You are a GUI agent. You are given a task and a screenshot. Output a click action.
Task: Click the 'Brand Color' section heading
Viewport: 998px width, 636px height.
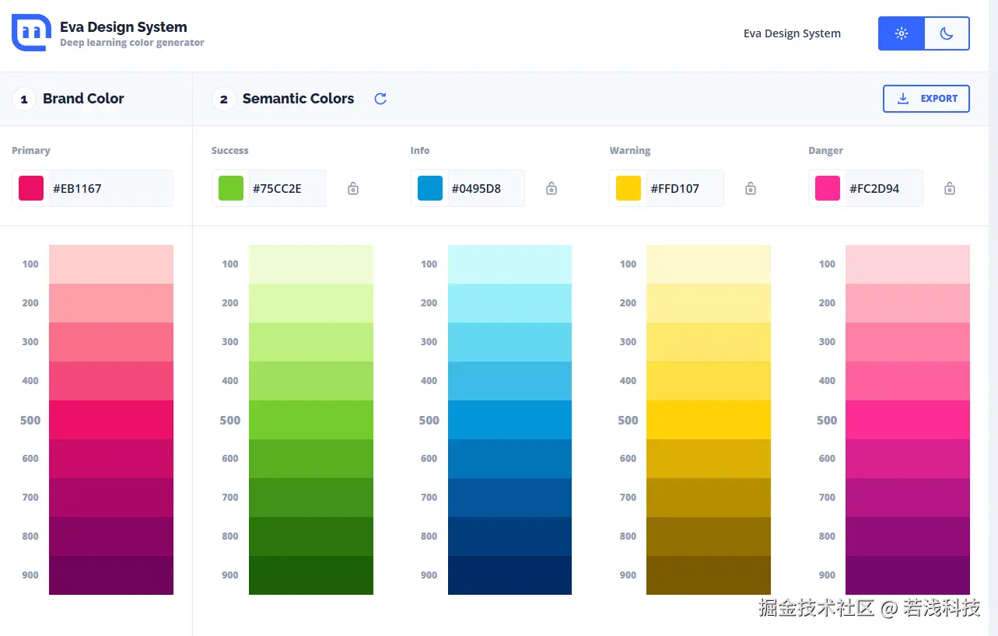pos(83,99)
